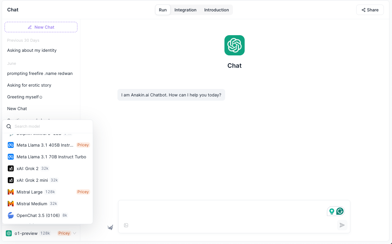392x244 pixels.
Task: Choose Mistral Large model
Action: 47,192
